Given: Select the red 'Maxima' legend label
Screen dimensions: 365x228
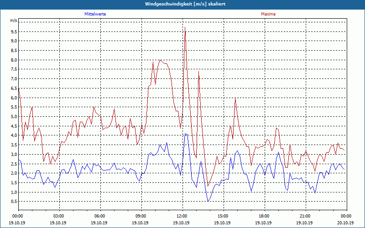Looking at the screenshot, I should point(268,14).
